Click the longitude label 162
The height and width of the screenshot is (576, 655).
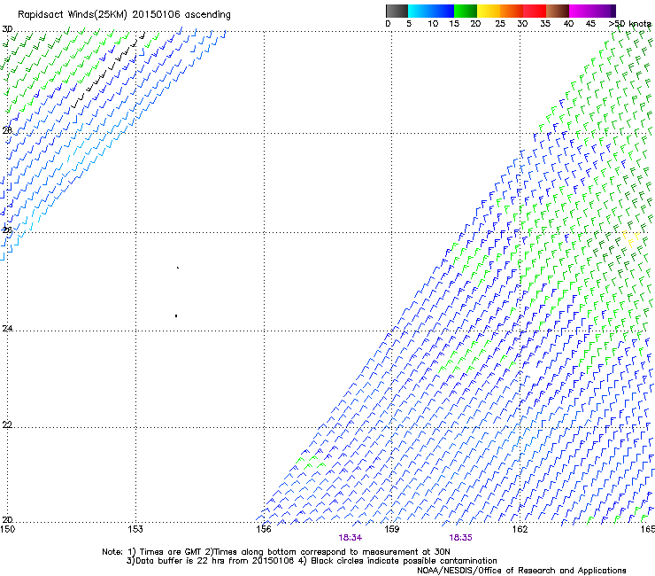[x=520, y=529]
